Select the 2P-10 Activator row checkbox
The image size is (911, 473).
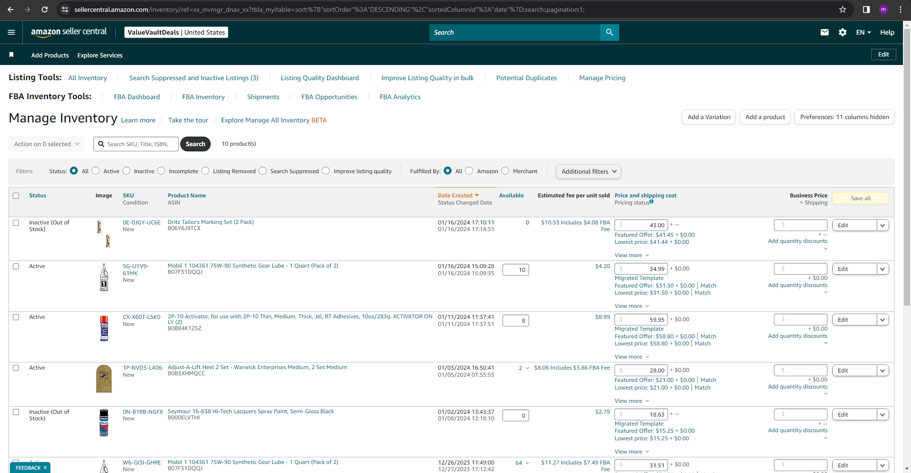pos(16,317)
